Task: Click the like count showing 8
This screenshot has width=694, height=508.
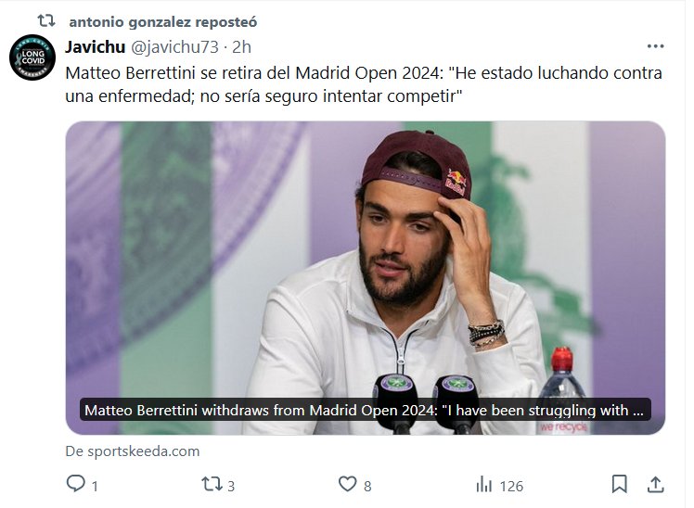Action: 367,485
